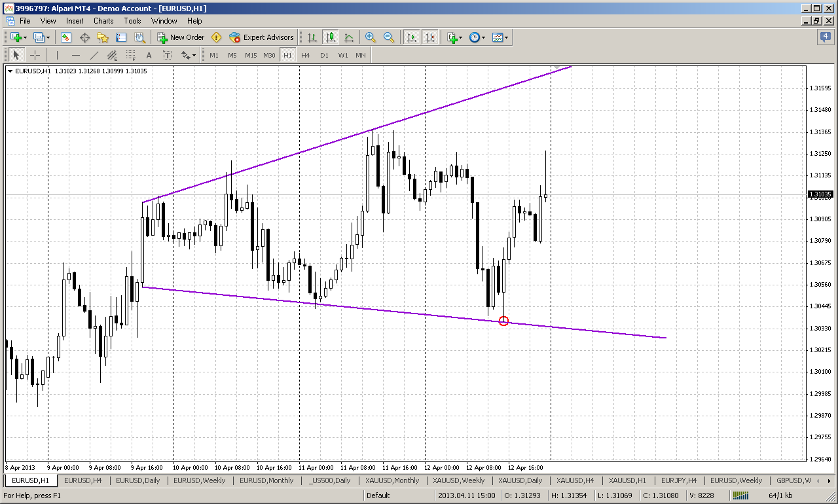Open the Charts menu

tap(103, 21)
